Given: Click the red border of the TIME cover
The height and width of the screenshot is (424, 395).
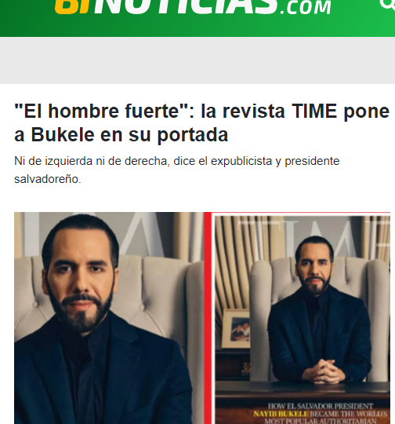Looking at the screenshot, I should [208, 318].
